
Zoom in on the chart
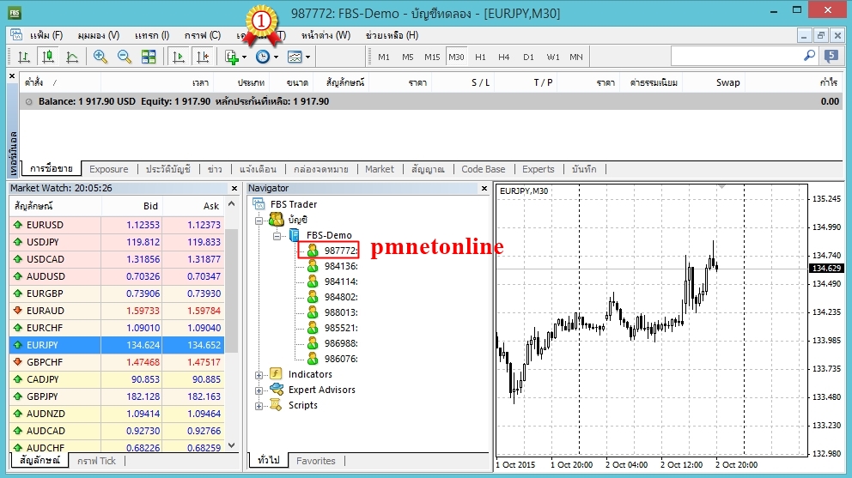tap(100, 57)
